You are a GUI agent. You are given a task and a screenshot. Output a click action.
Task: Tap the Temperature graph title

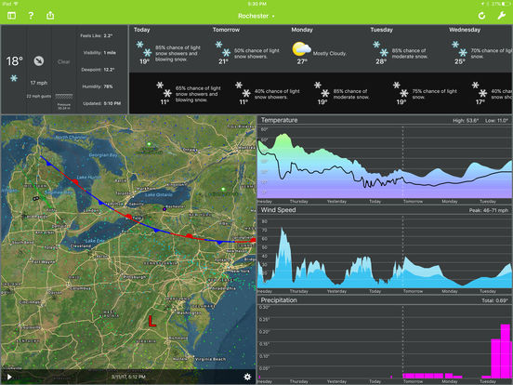(x=279, y=120)
